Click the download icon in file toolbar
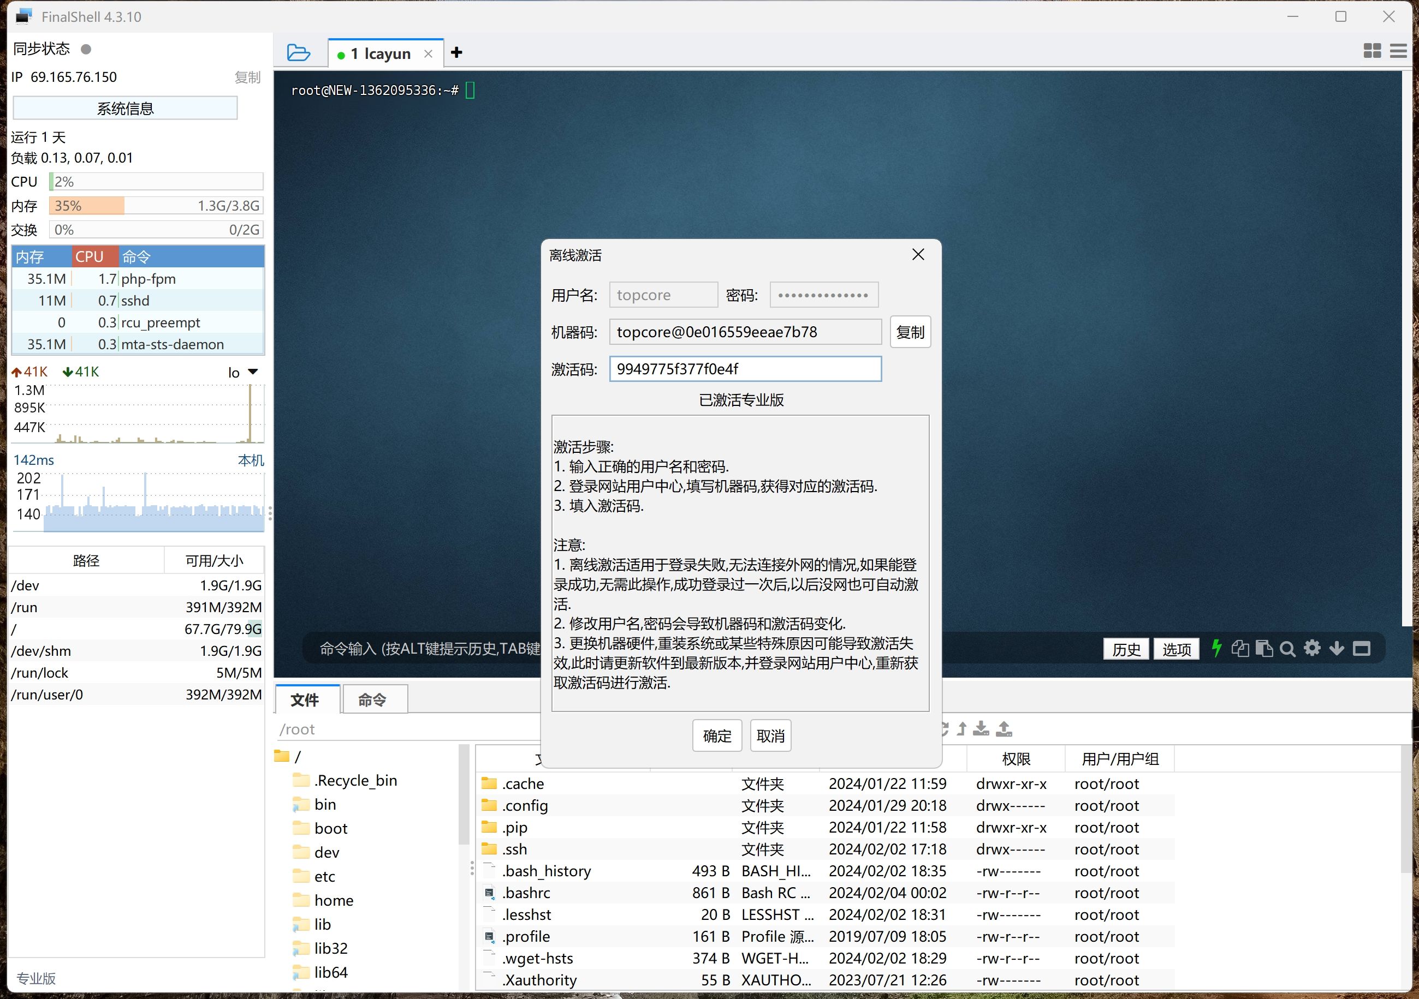 tap(981, 729)
